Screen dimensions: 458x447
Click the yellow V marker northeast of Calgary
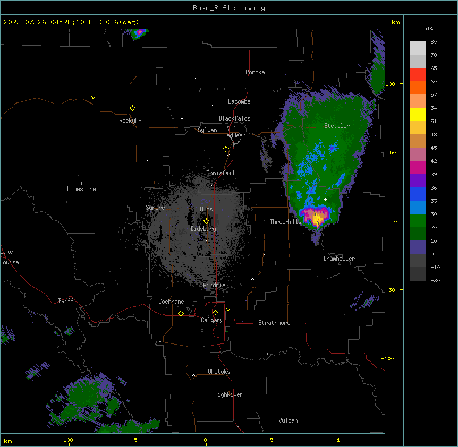pyautogui.click(x=228, y=310)
